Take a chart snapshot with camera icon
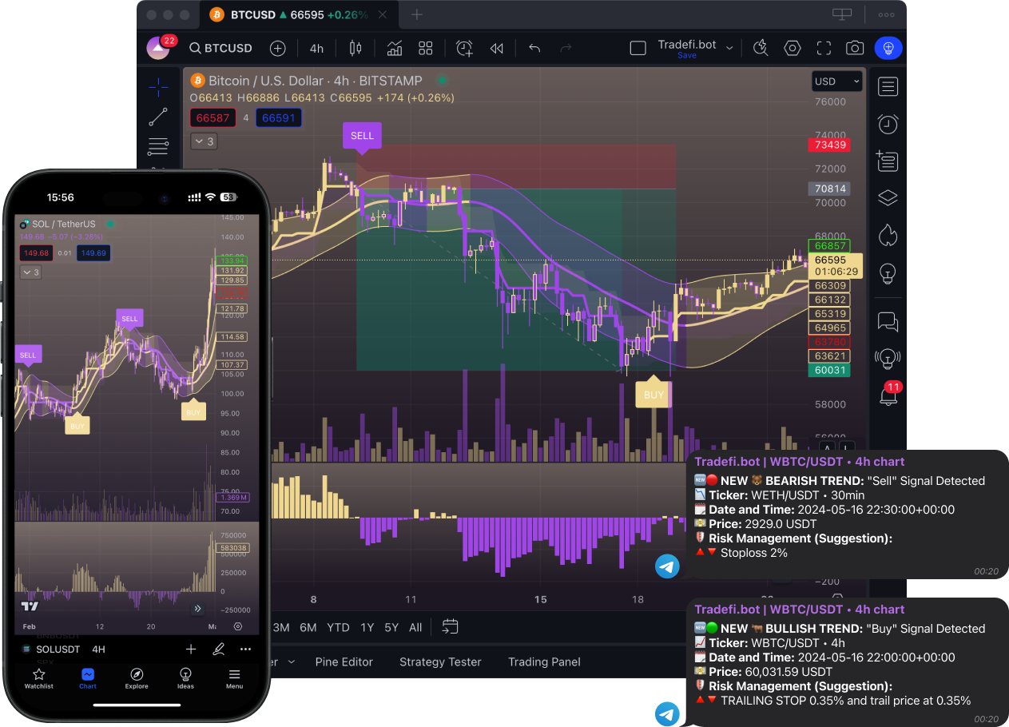 click(x=855, y=48)
